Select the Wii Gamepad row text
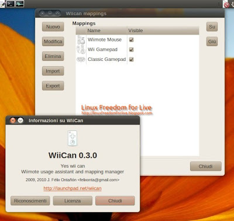The width and height of the screenshot is (234, 221). pyautogui.click(x=102, y=50)
